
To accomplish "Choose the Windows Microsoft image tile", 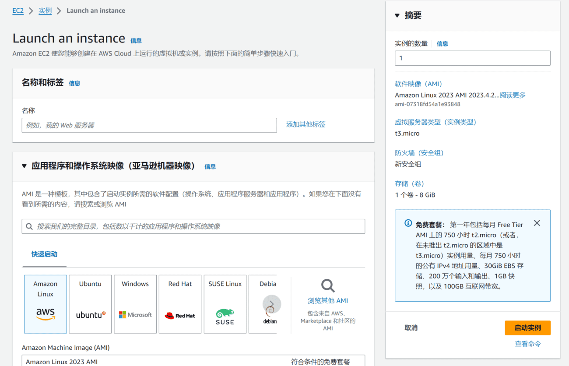I will click(x=135, y=304).
